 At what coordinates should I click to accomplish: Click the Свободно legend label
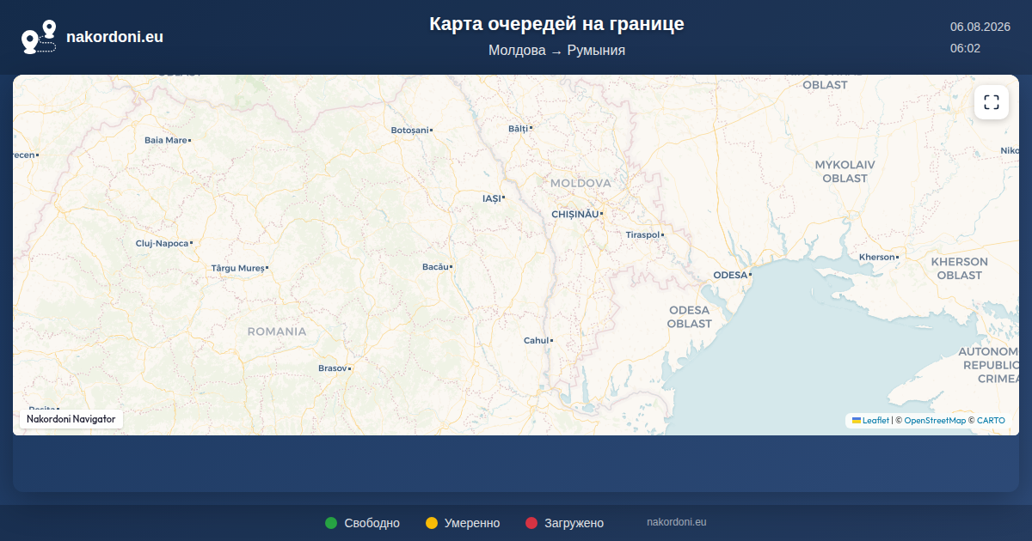coord(372,523)
